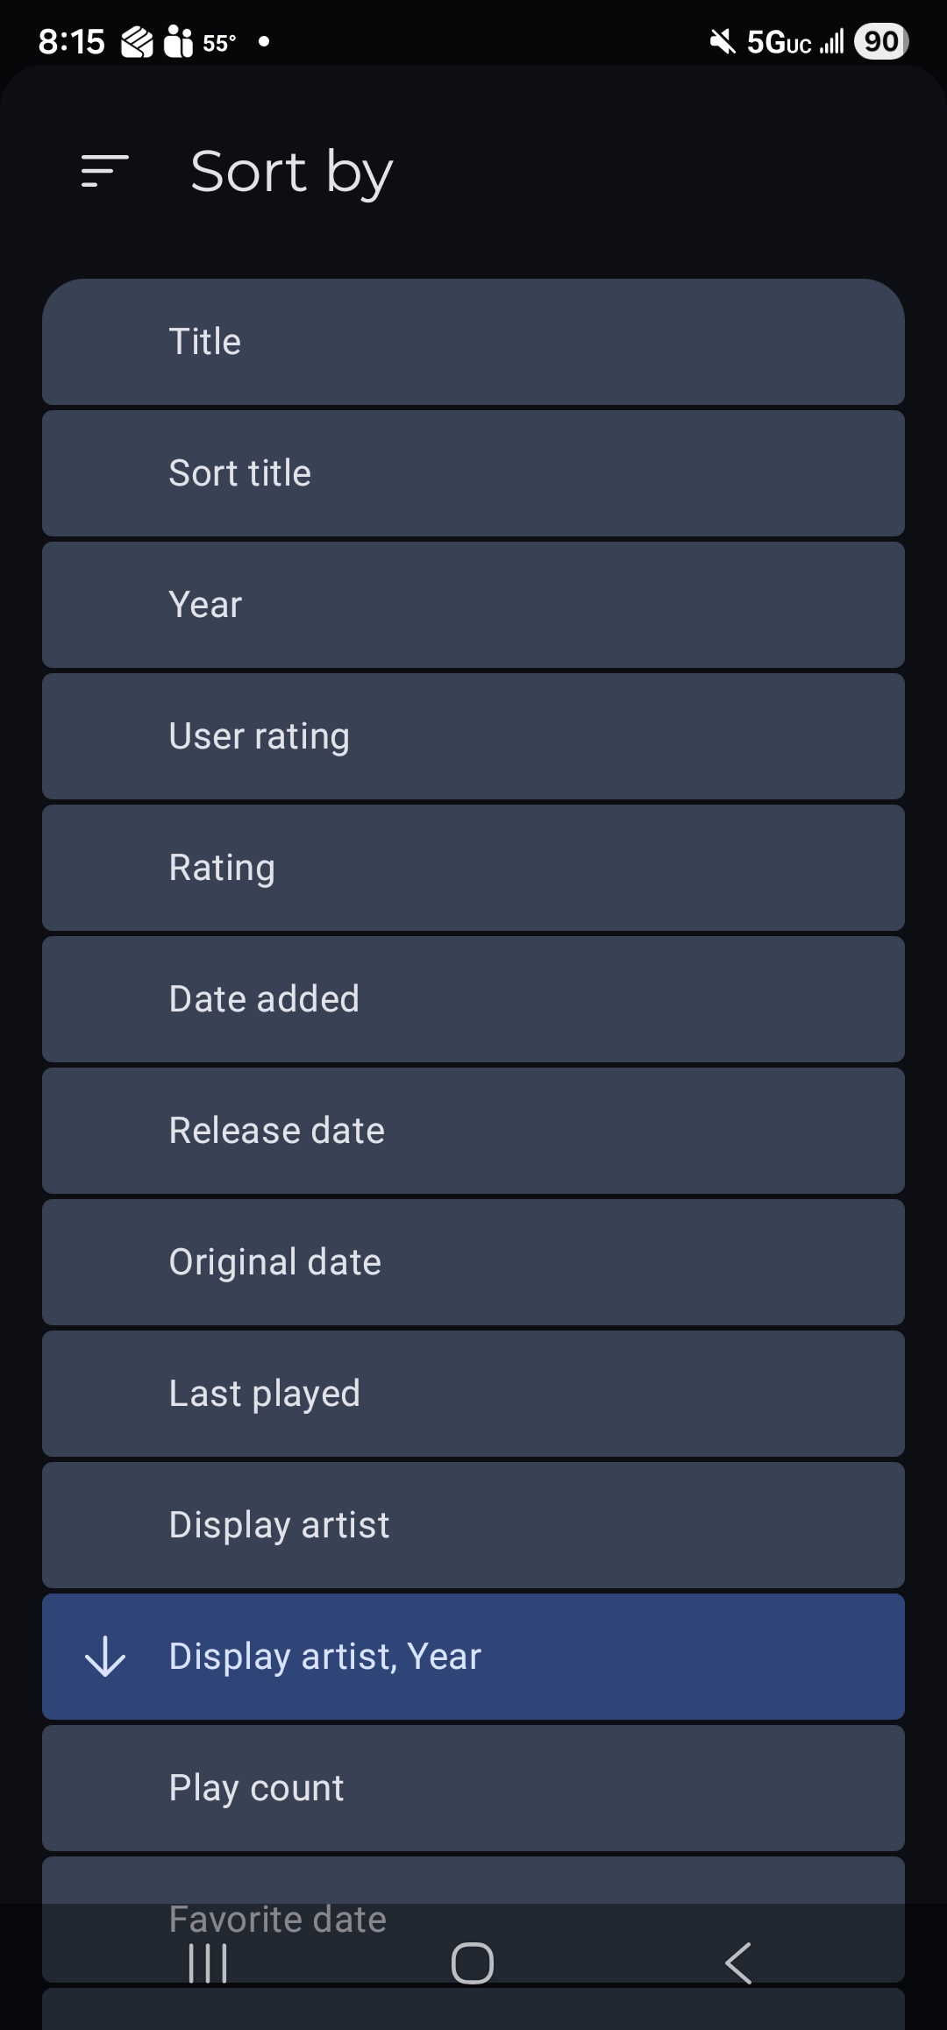Select Display artist option

coord(473,1525)
